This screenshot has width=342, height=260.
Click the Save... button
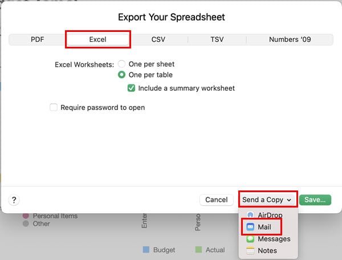(x=315, y=200)
